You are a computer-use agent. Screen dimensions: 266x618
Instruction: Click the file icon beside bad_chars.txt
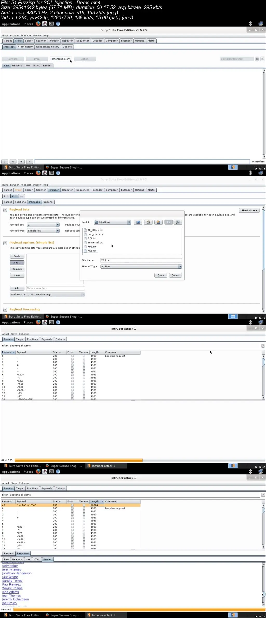pyautogui.click(x=85, y=234)
